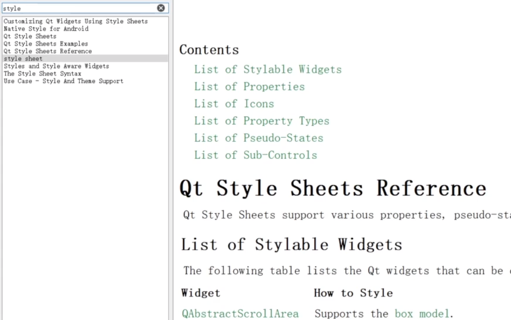Clear the style search field
The image size is (511, 320).
coord(161,8)
